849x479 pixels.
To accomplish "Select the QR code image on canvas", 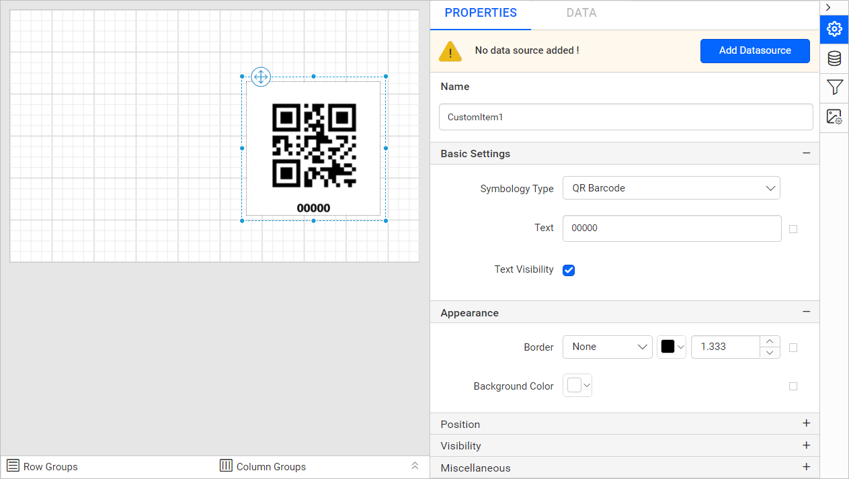I will [x=314, y=145].
